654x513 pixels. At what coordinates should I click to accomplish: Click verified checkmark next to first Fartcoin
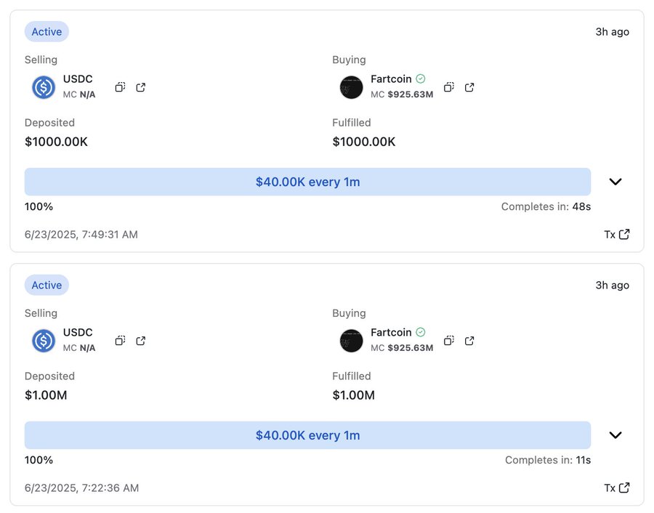(x=421, y=78)
